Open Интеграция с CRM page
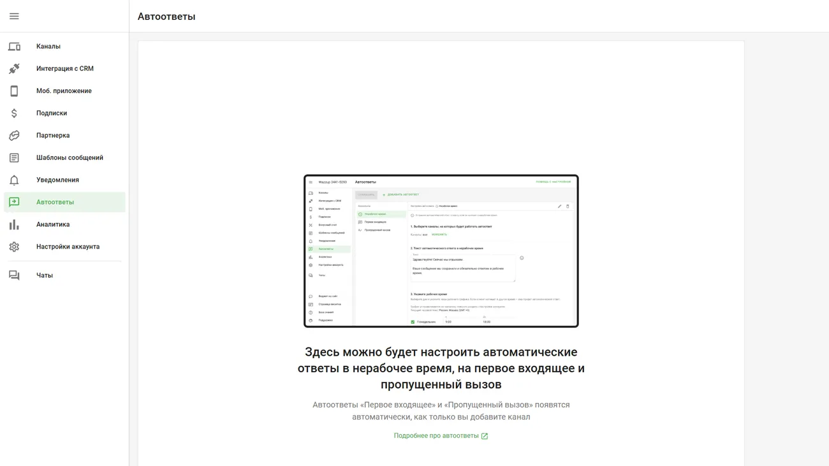829x466 pixels. (65, 69)
